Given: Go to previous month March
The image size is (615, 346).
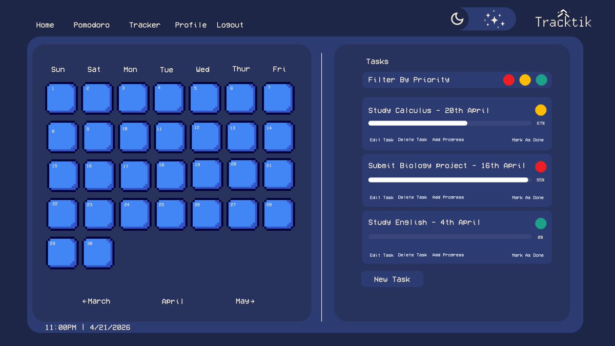Looking at the screenshot, I should coord(96,301).
